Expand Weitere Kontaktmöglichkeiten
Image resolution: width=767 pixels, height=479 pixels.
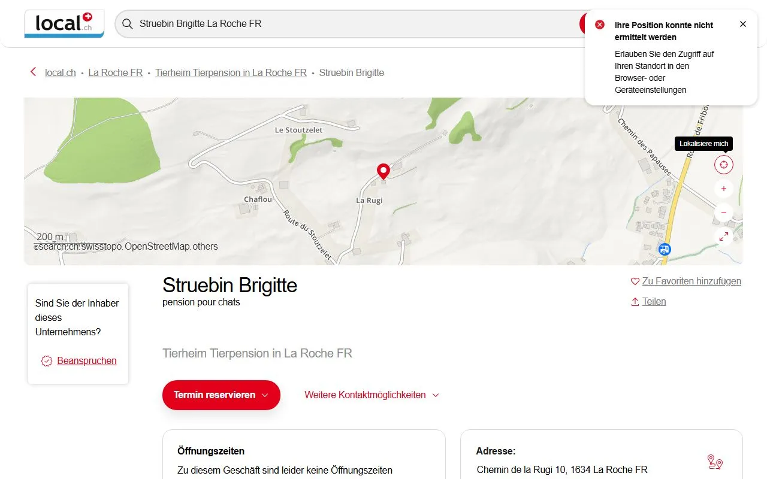coord(371,395)
